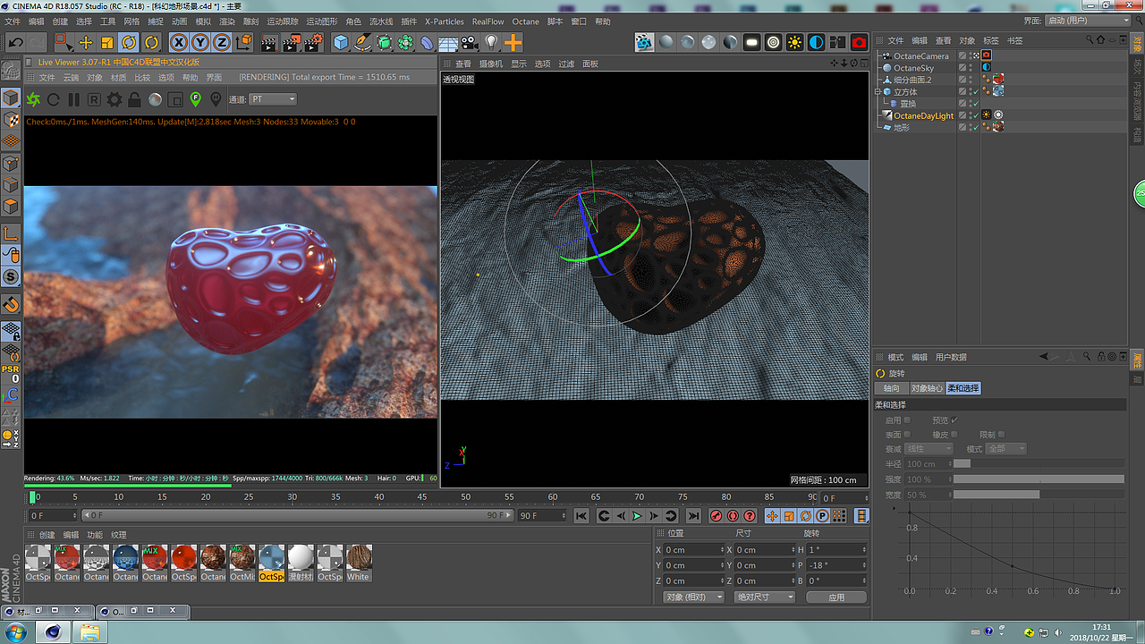The height and width of the screenshot is (644, 1145).
Task: Open Edit Render Settings gear clapperboard
Action: 313,42
